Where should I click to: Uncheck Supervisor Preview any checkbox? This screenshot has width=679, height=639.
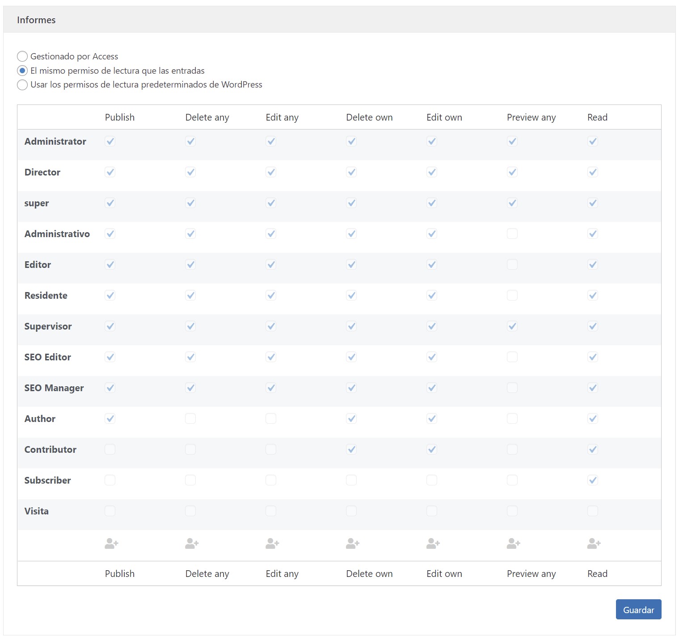[x=512, y=326]
